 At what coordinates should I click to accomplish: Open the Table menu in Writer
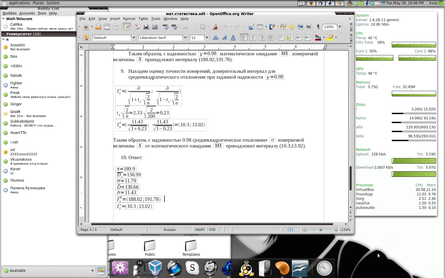pyautogui.click(x=143, y=19)
